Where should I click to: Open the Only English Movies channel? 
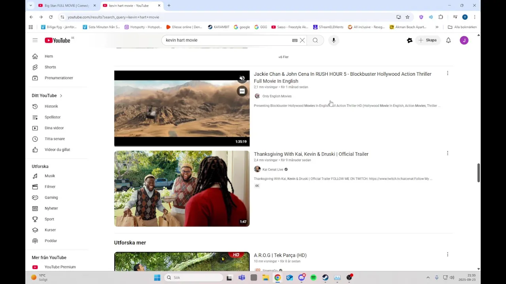277,96
